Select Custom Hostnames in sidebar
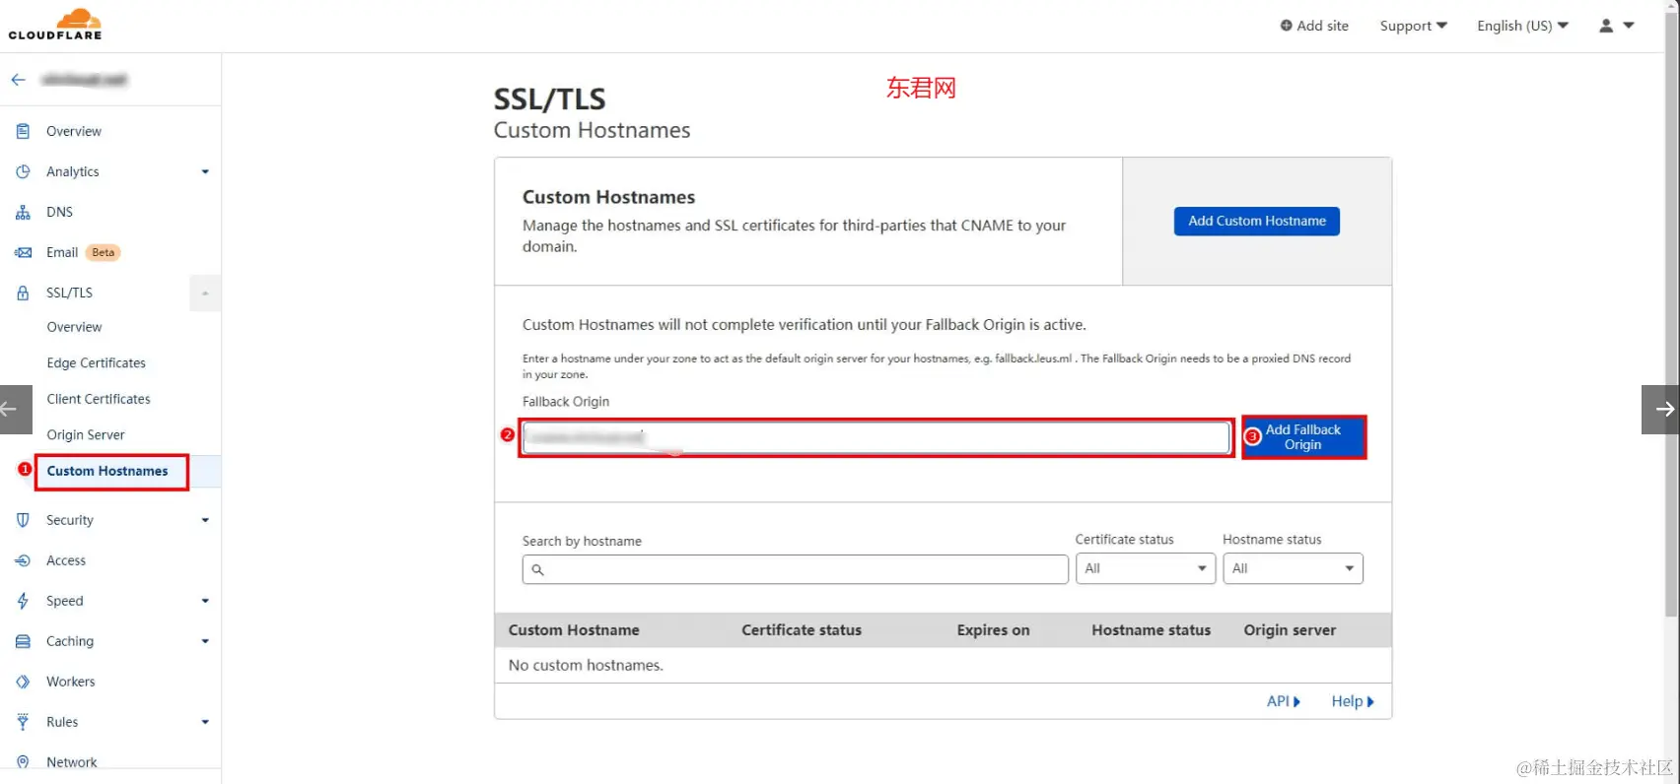This screenshot has width=1680, height=784. [107, 471]
